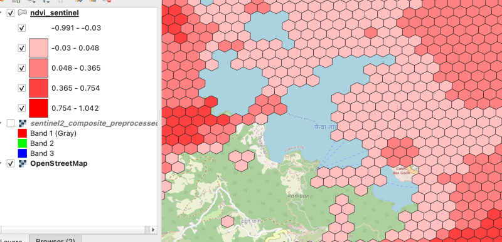Click the -0.03 - 0.048 light pink swatch
This screenshot has width=502, height=242.
(x=38, y=48)
